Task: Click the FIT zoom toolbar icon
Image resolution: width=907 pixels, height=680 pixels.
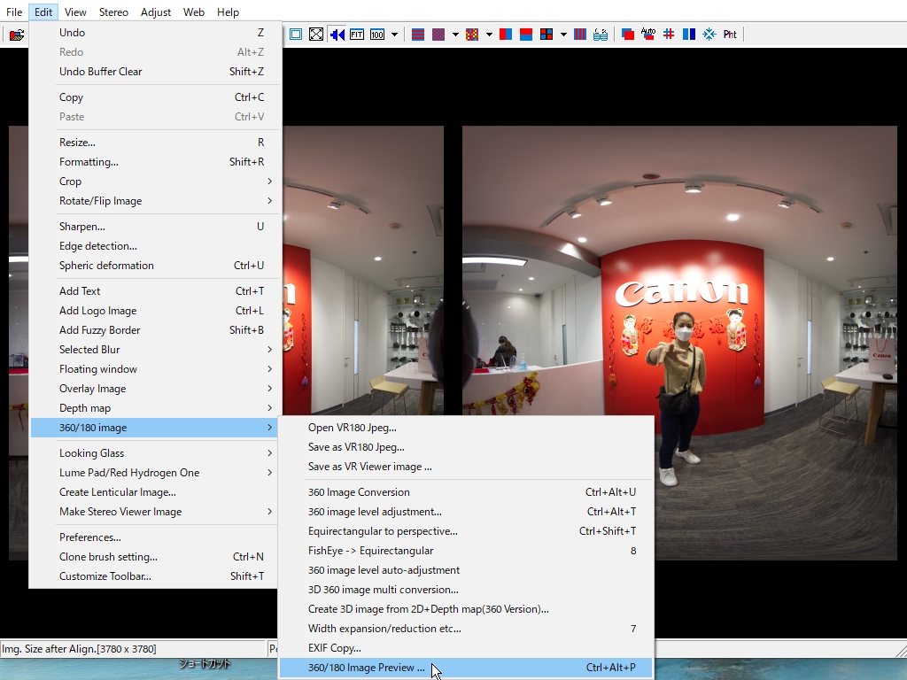Action: pyautogui.click(x=357, y=35)
